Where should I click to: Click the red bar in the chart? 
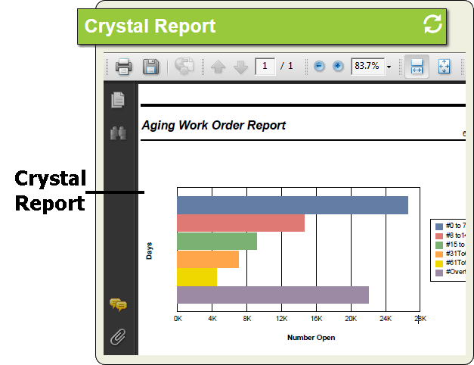tap(240, 223)
